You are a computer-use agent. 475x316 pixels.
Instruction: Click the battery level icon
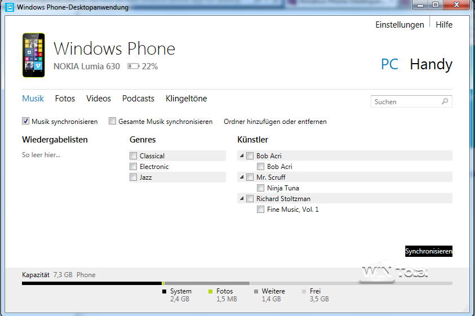[133, 66]
